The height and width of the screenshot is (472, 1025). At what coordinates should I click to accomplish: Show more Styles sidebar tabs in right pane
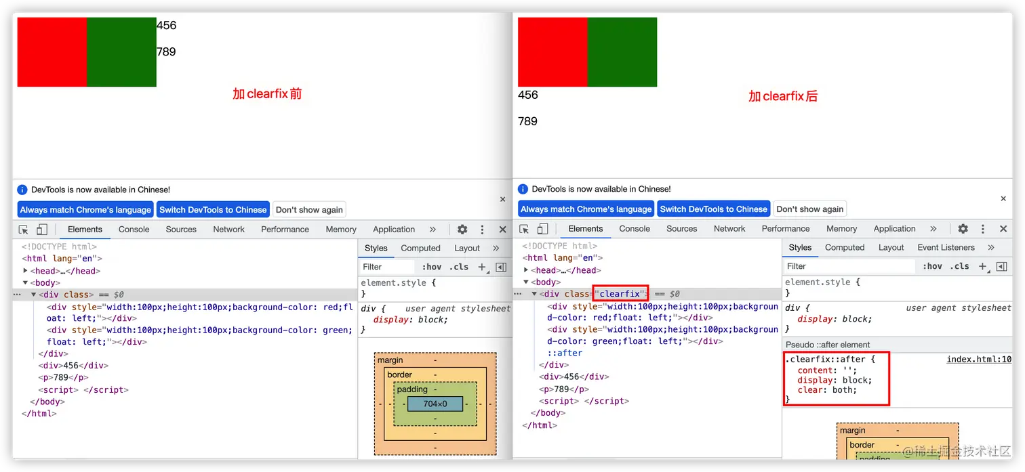click(x=991, y=248)
